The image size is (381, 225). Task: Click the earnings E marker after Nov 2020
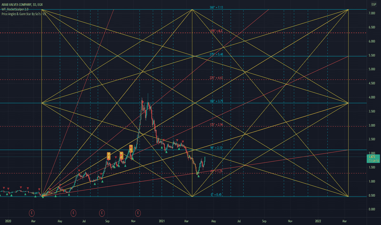pyautogui.click(x=138, y=213)
